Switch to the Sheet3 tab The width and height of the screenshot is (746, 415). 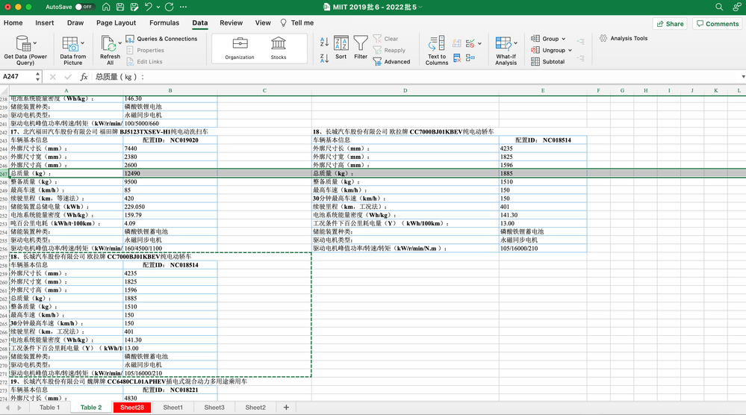214,408
